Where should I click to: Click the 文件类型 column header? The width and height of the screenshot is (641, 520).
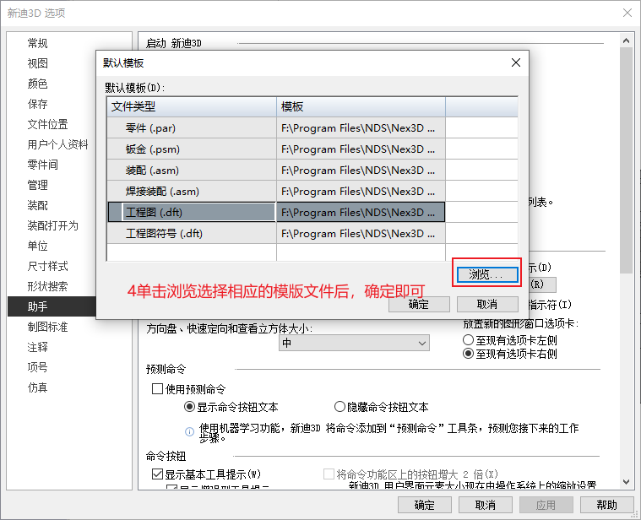(x=192, y=106)
